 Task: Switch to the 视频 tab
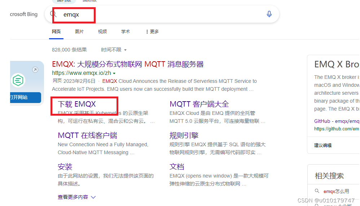pyautogui.click(x=102, y=32)
